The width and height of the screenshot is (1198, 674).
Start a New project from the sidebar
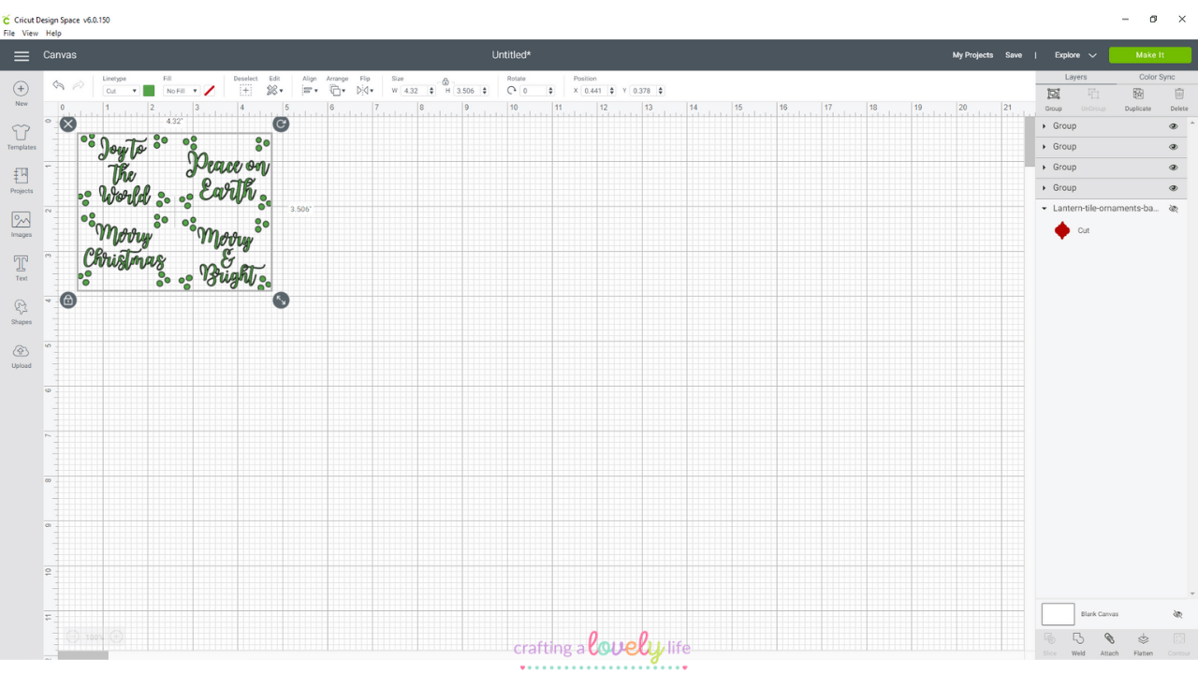[22, 94]
